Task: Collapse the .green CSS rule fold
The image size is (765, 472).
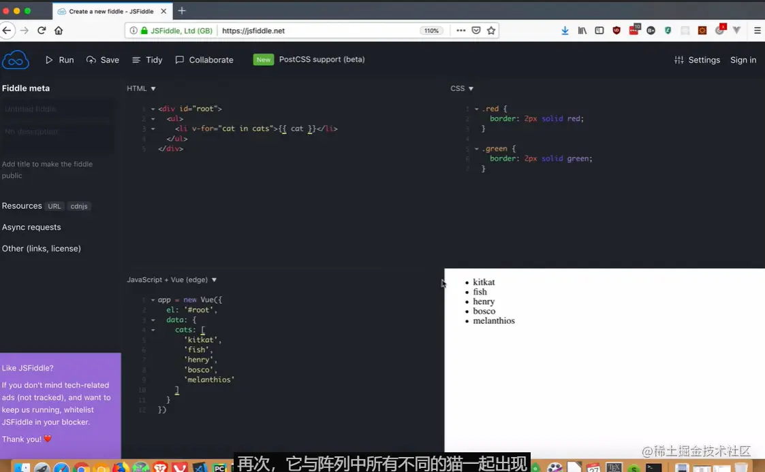Action: point(477,149)
